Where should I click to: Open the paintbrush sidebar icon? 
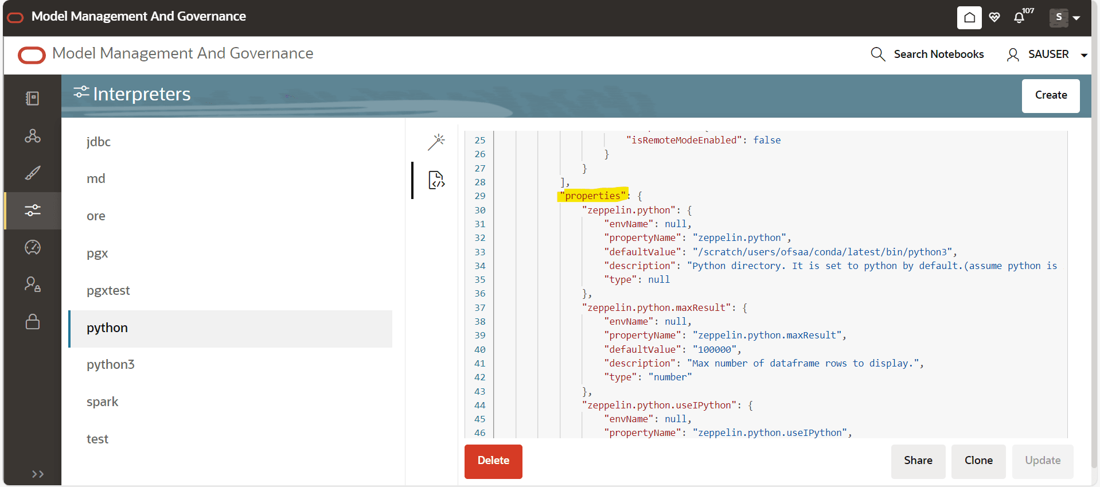[x=33, y=173]
